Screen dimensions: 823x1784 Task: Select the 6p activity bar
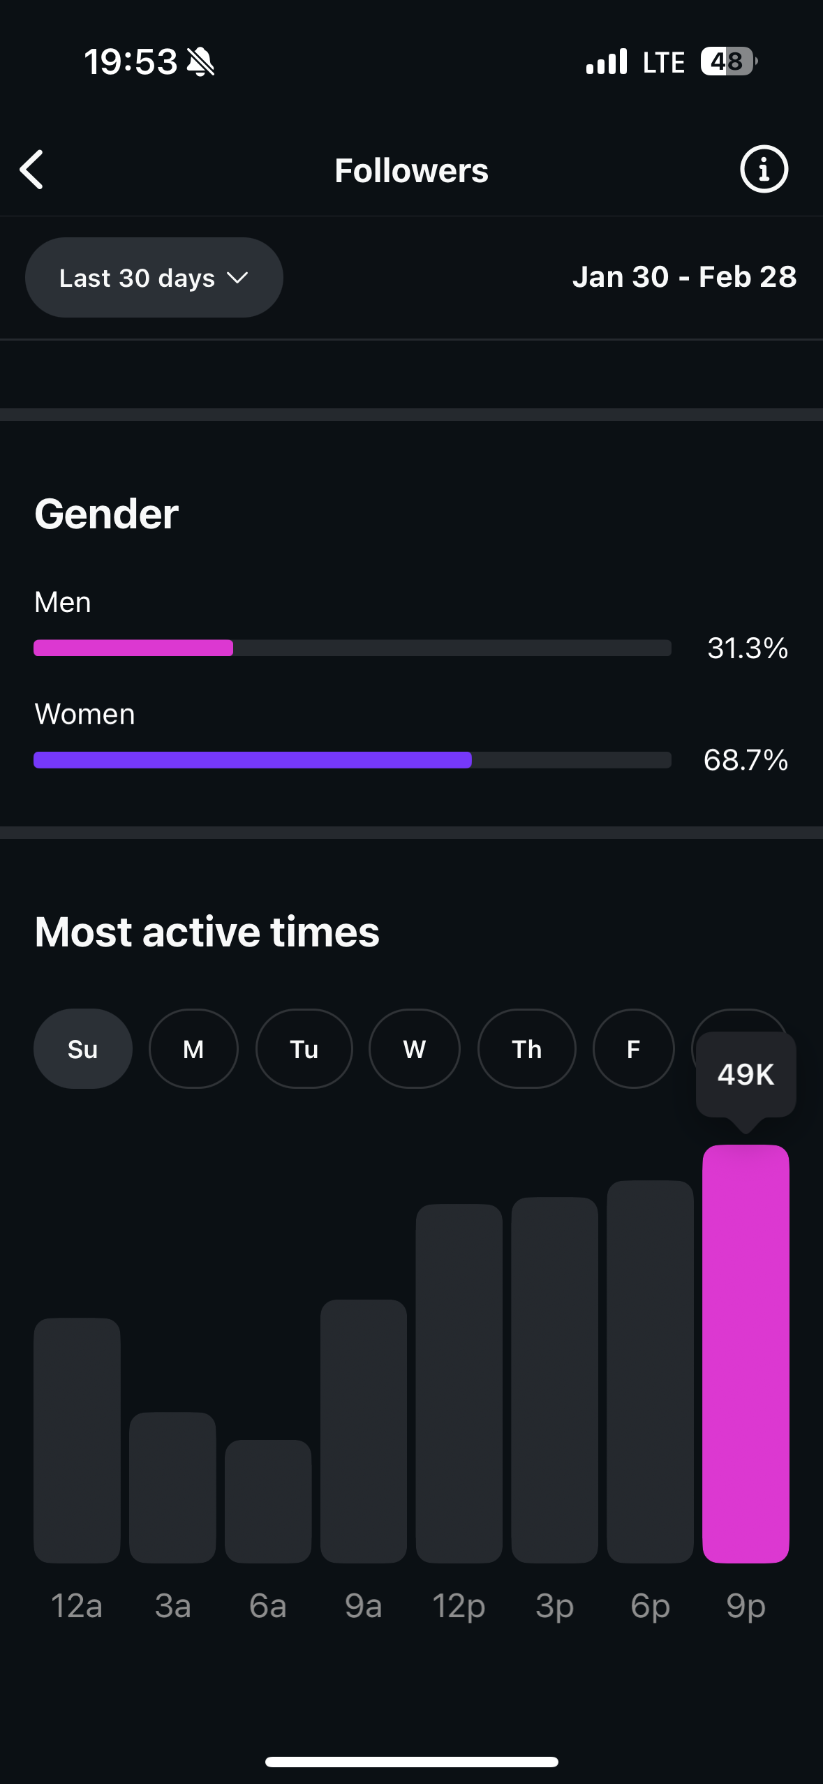(650, 1372)
